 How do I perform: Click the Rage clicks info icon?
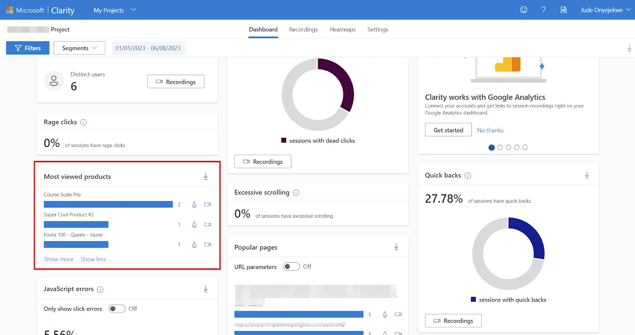click(x=83, y=122)
